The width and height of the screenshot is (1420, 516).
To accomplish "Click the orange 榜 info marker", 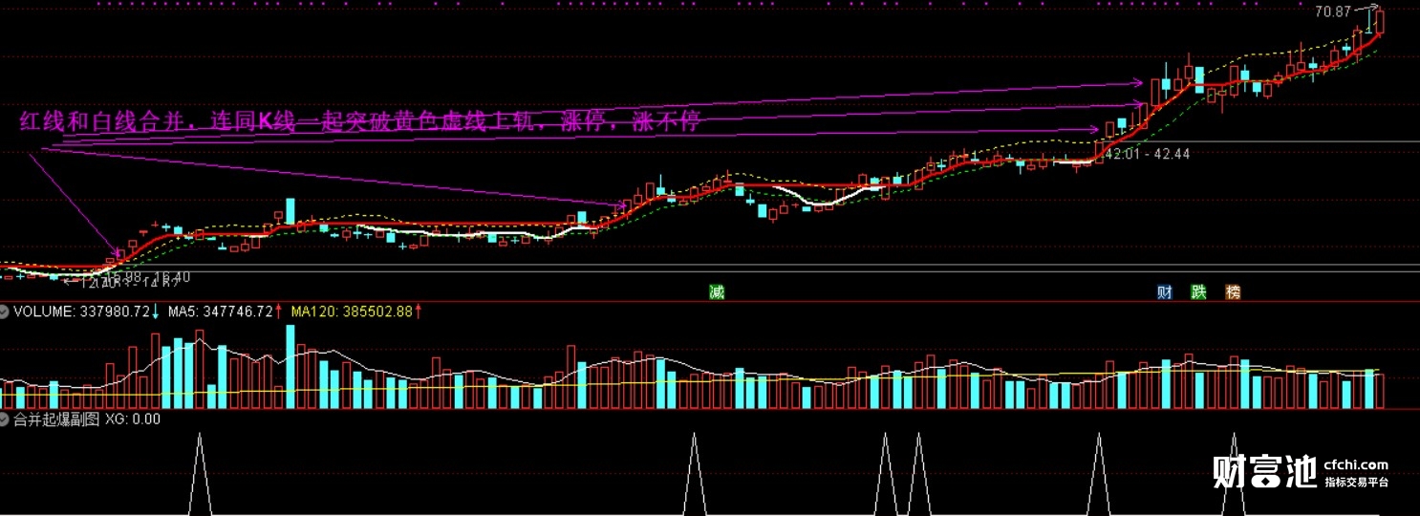I will [x=1233, y=292].
